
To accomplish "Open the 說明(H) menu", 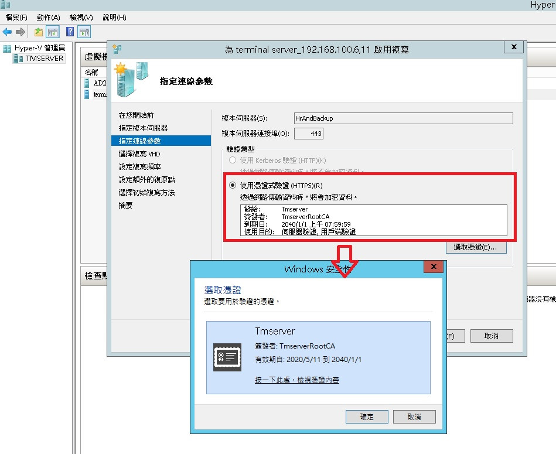I will pos(114,18).
